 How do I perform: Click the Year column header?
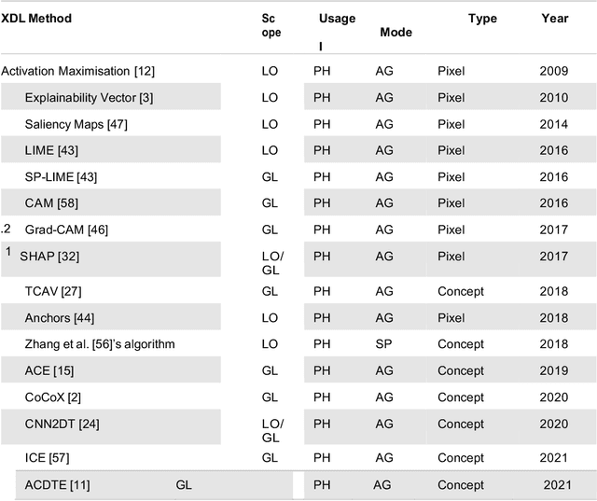(x=554, y=19)
